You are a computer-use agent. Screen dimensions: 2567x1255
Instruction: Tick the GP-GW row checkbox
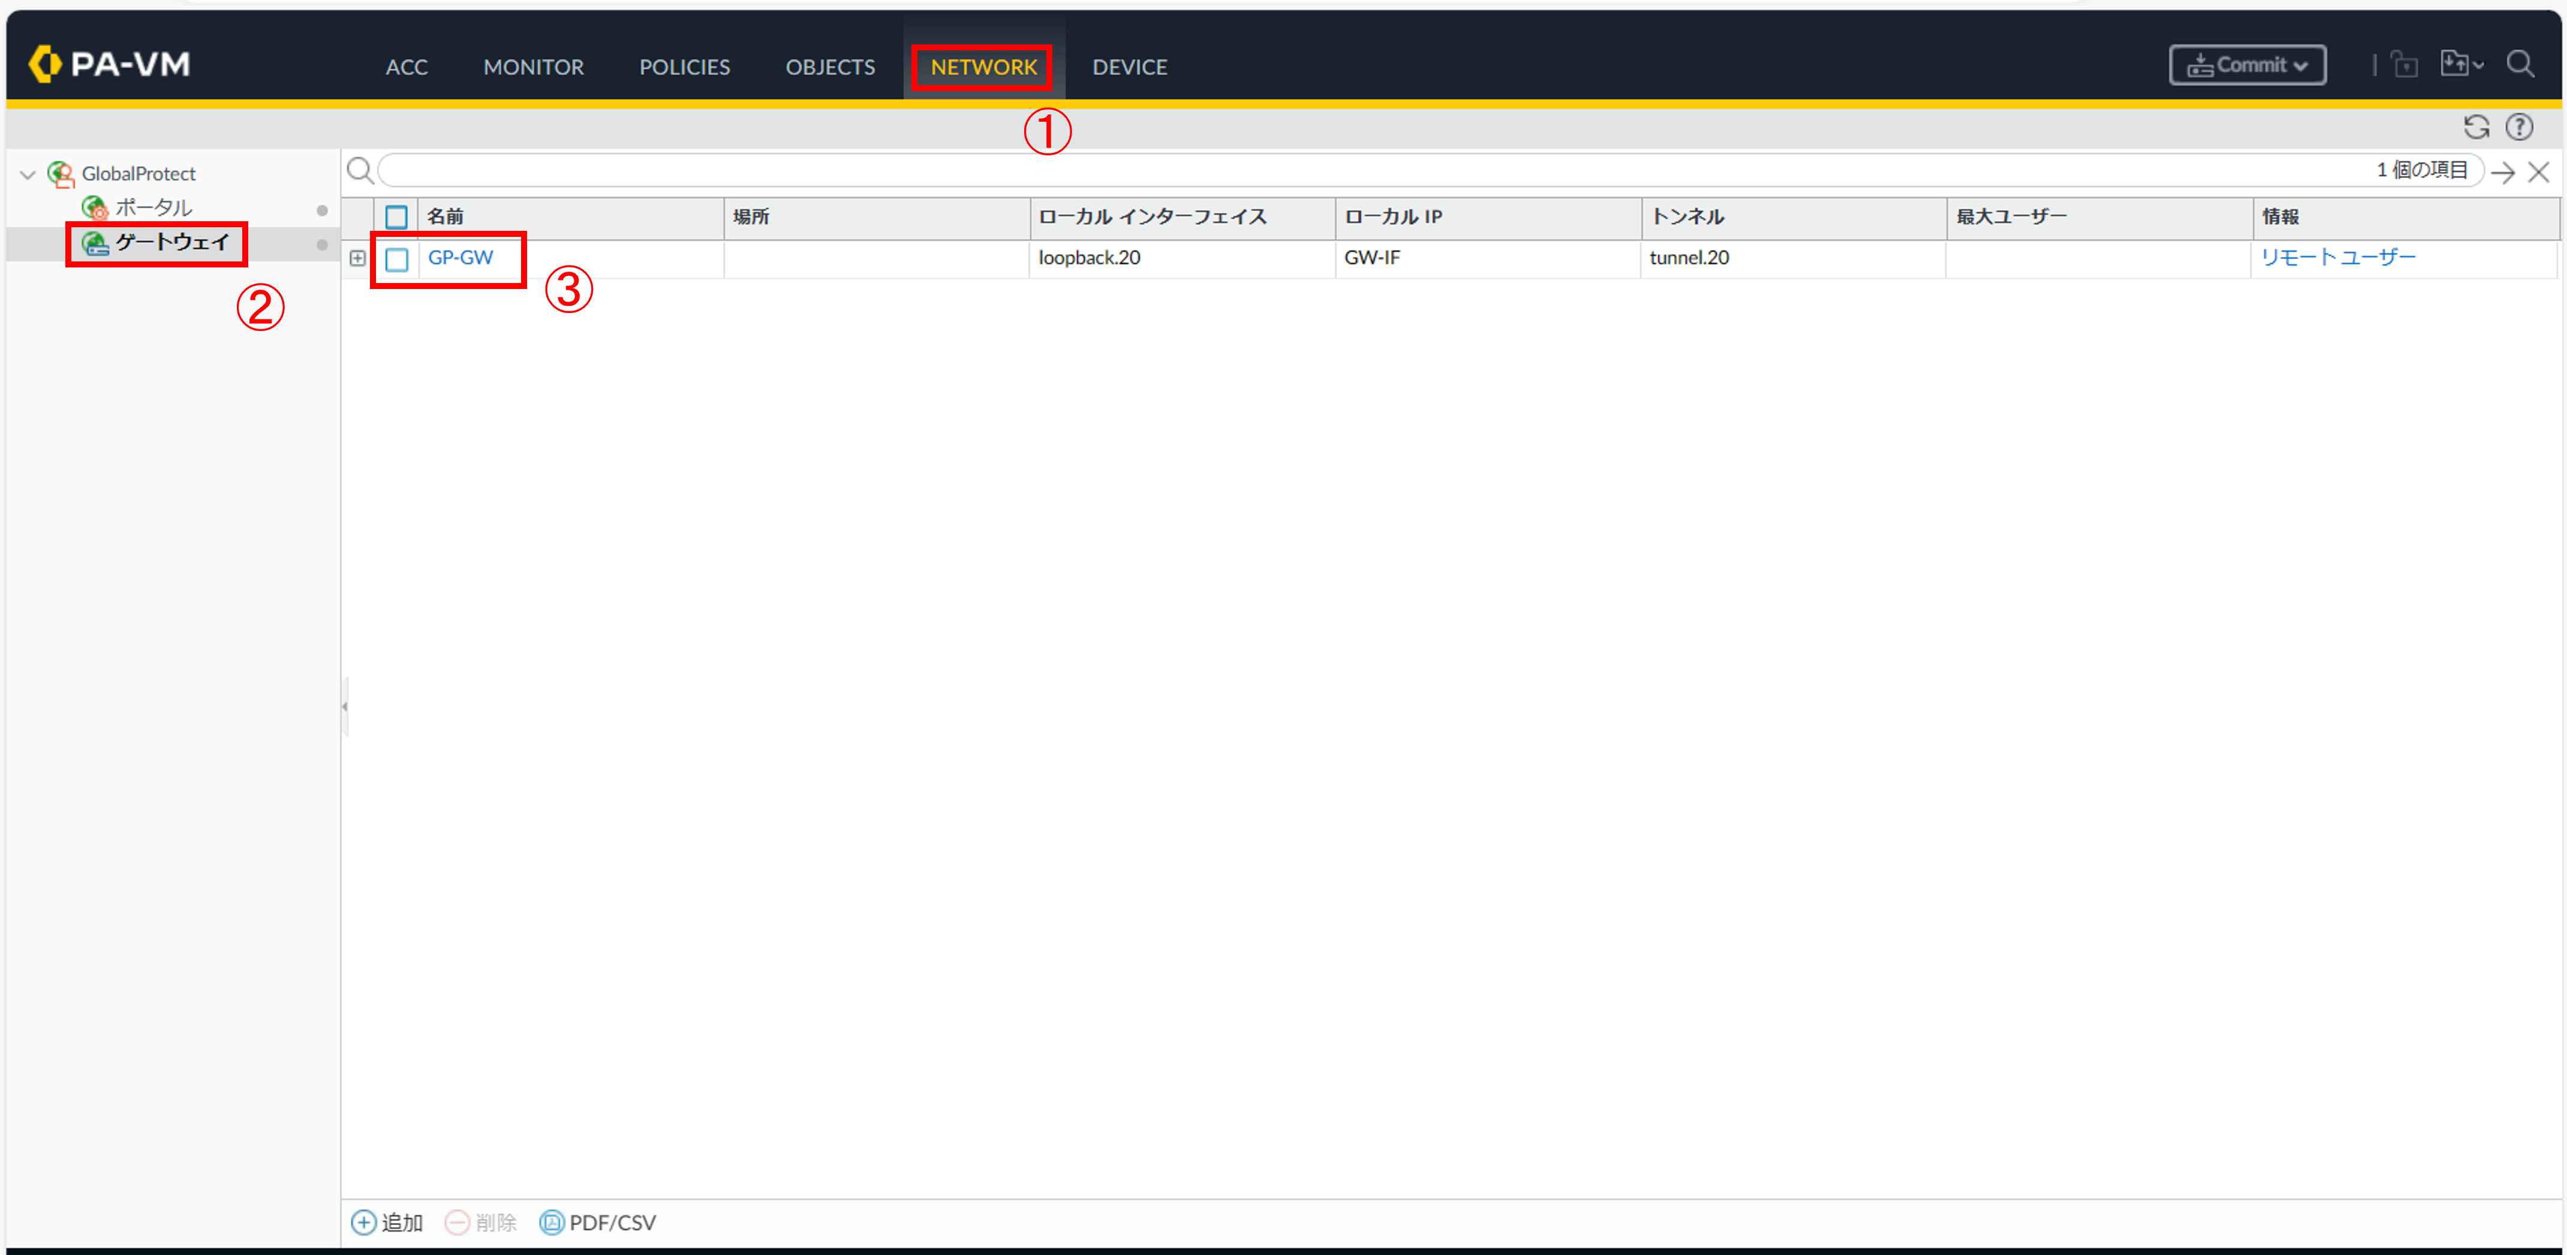pos(396,258)
